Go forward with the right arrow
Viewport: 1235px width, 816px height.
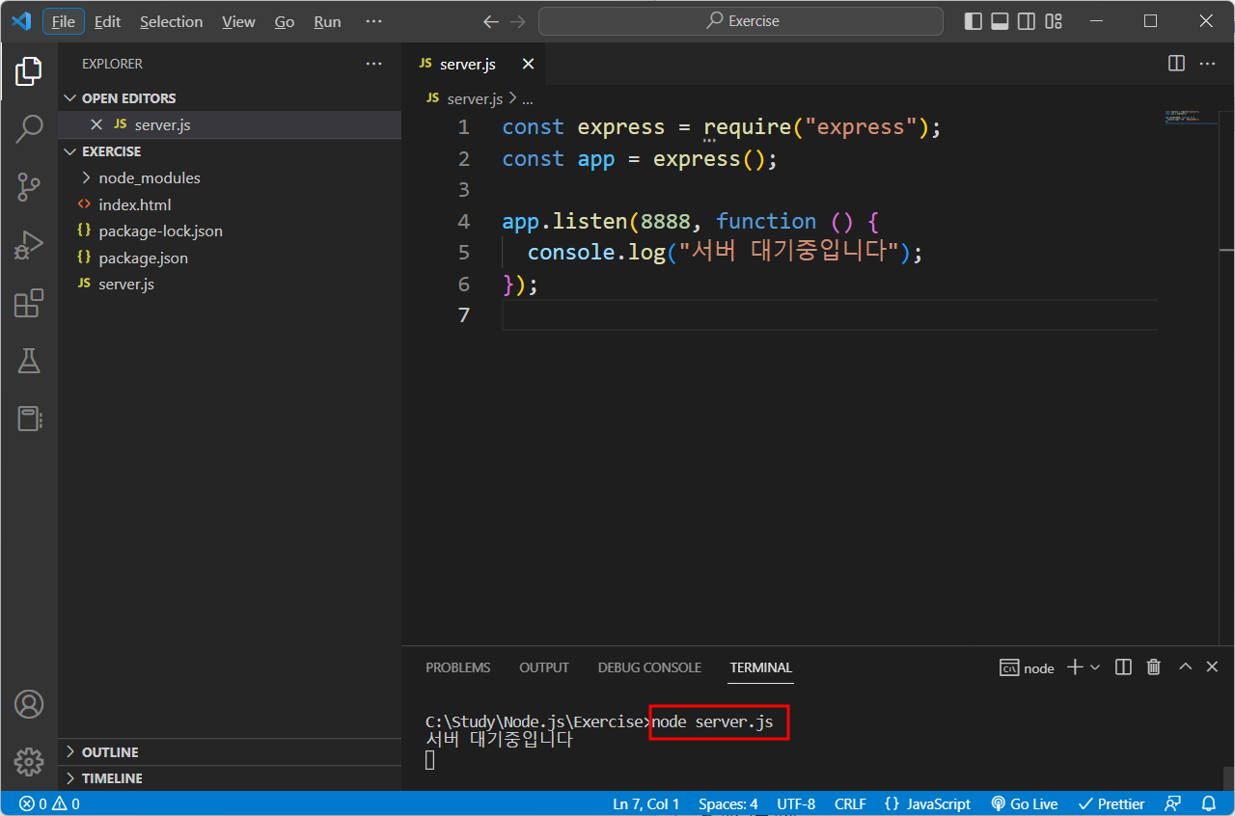point(518,21)
